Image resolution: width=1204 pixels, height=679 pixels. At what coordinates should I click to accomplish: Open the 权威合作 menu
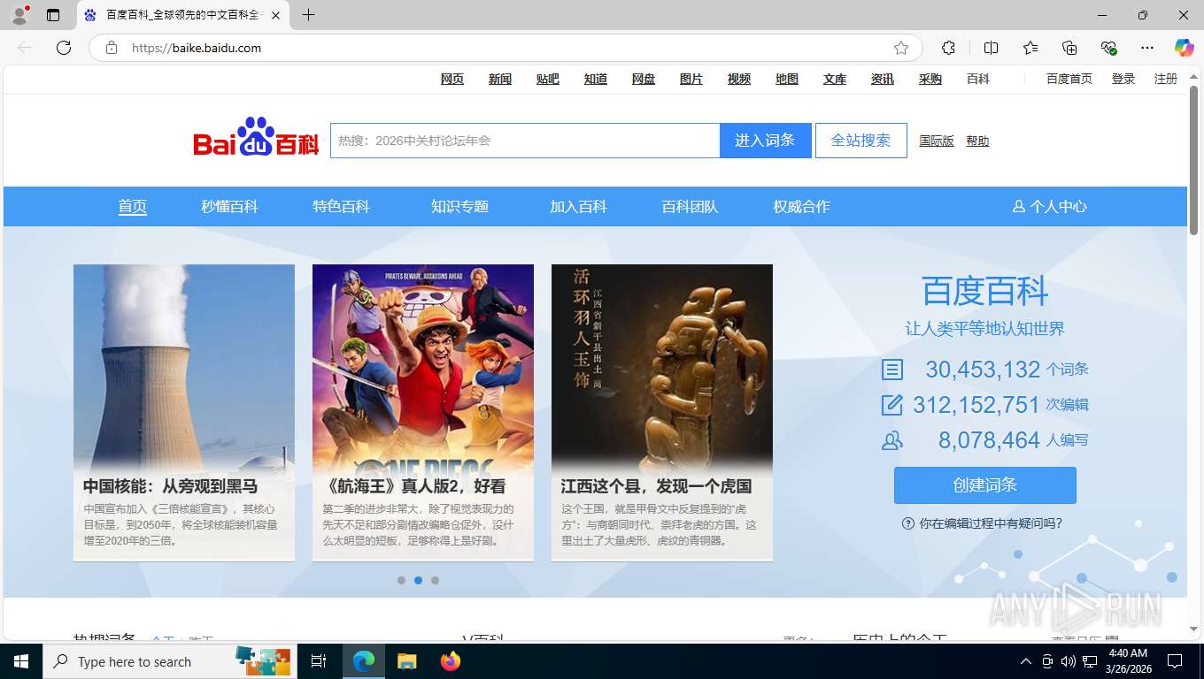pos(801,206)
